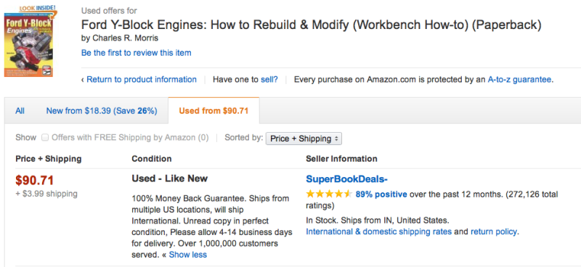Open the return policy link
Image resolution: width=581 pixels, height=267 pixels.
pyautogui.click(x=494, y=232)
